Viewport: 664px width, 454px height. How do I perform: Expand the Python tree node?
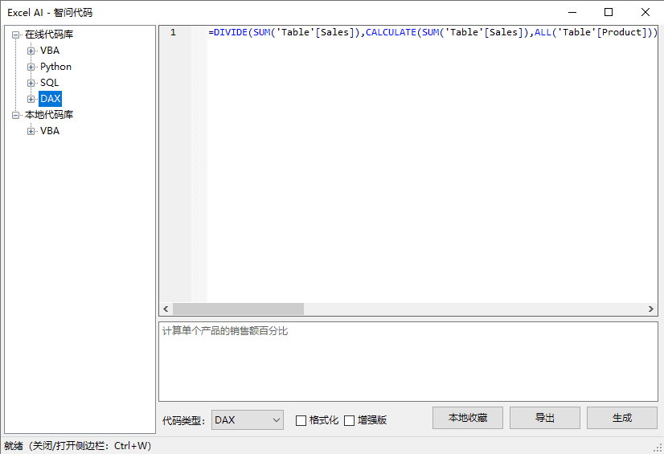click(x=31, y=67)
